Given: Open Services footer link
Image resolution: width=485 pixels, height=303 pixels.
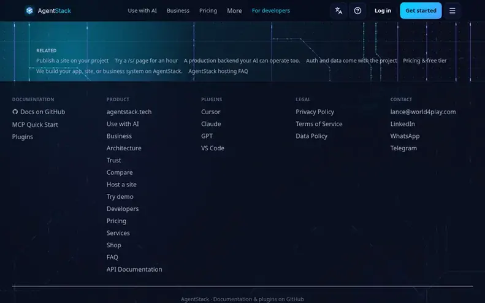Looking at the screenshot, I should coord(118,233).
